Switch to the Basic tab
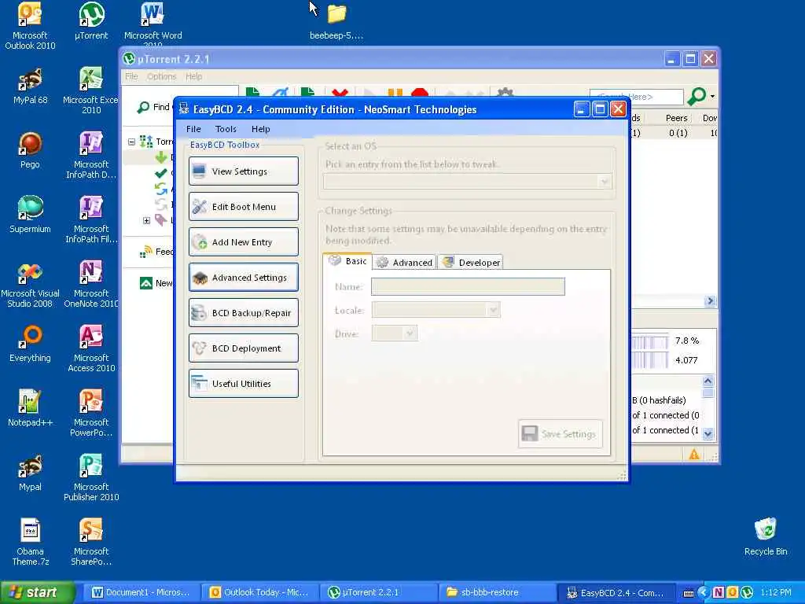 348,261
